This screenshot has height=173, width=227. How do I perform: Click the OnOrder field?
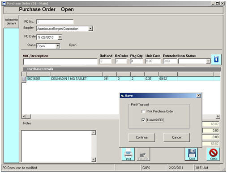(x=121, y=61)
